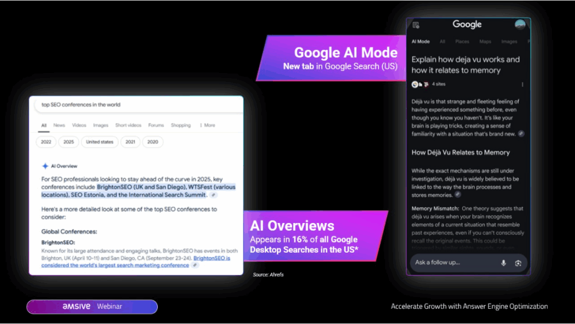575x324 pixels.
Task: Apply the 2025 filter chip
Action: click(x=69, y=142)
